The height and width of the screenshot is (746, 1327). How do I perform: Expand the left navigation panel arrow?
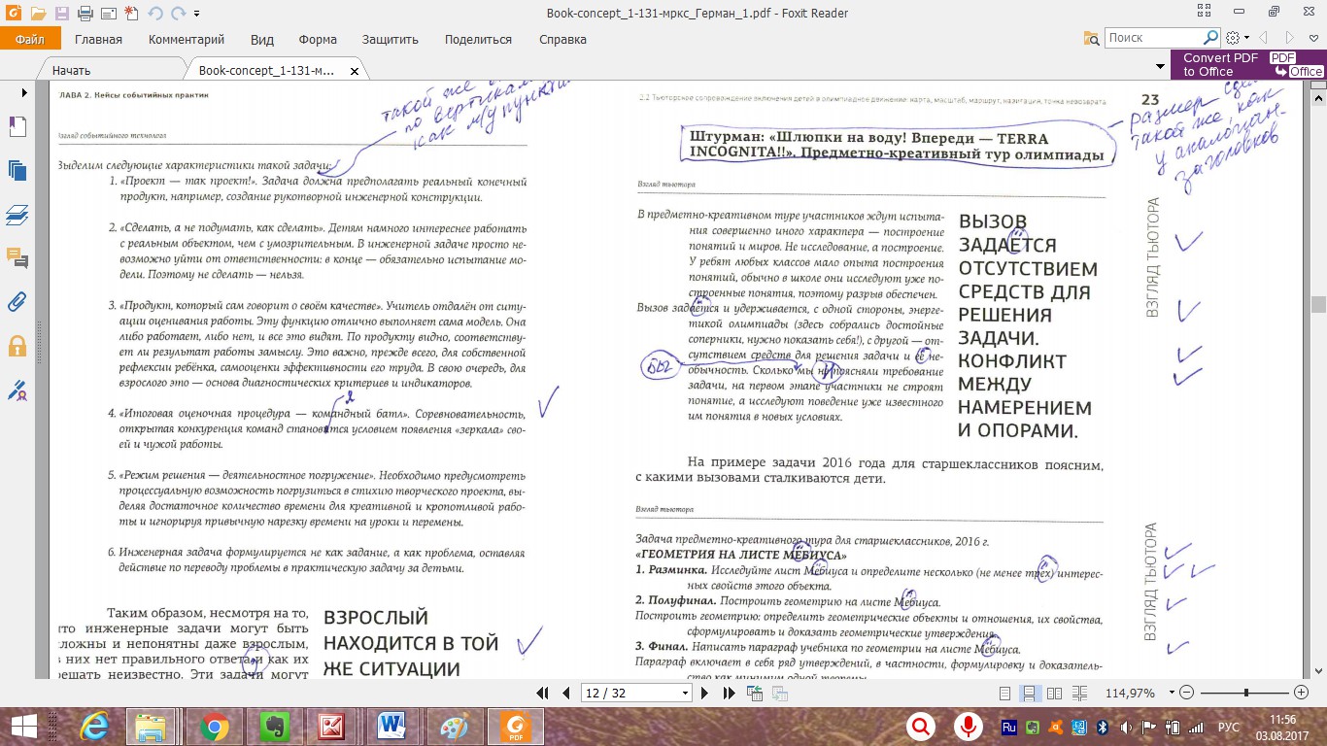[24, 92]
